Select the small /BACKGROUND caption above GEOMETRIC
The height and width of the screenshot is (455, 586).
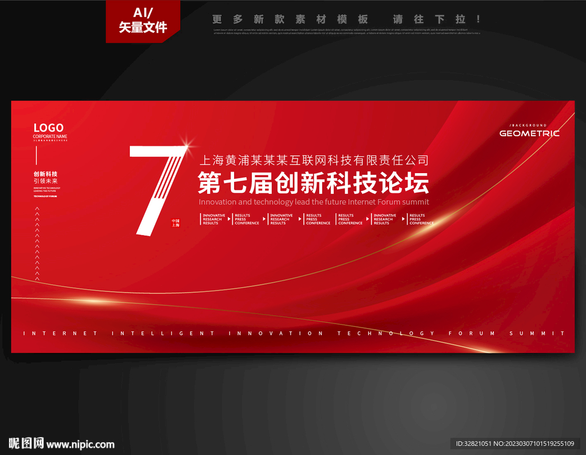click(528, 125)
